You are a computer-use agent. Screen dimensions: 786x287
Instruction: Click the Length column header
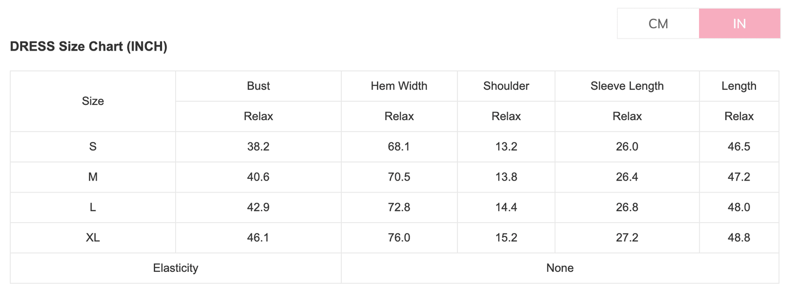(739, 86)
